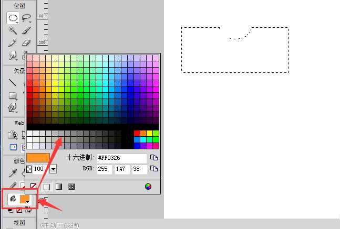Image resolution: width=340 pixels, height=229 pixels.
Task: Select the Eyedropper tool
Action: [13, 172]
